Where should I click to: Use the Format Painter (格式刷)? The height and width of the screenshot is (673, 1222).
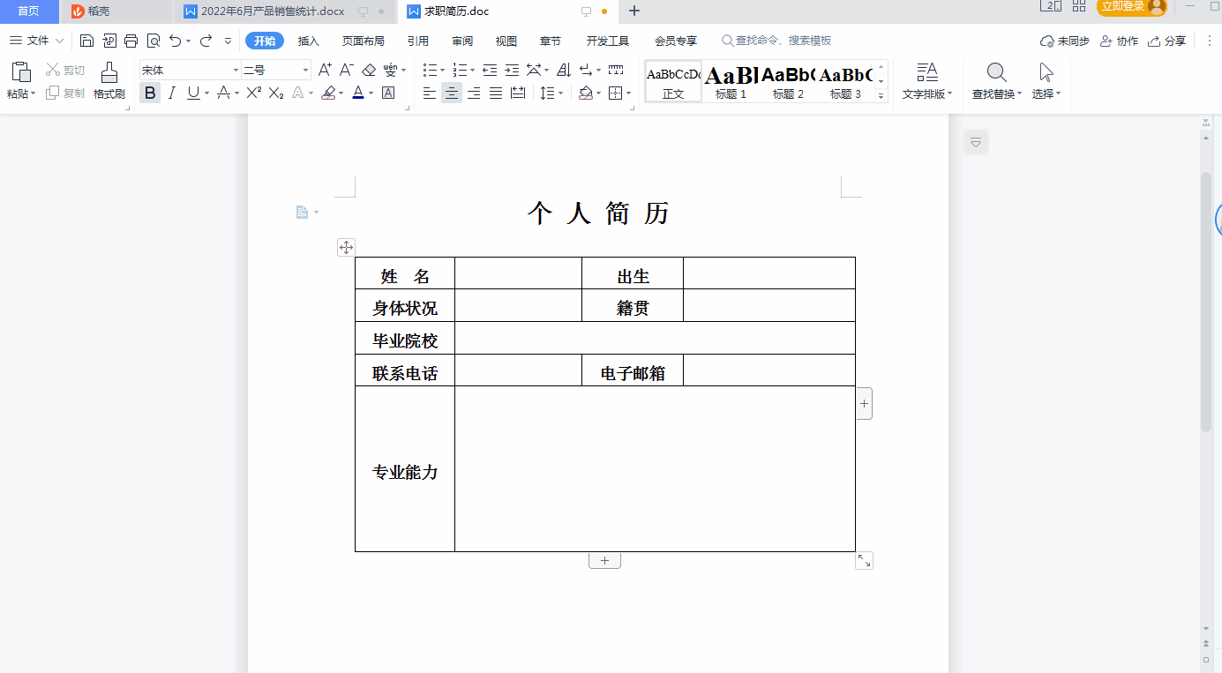coord(109,80)
